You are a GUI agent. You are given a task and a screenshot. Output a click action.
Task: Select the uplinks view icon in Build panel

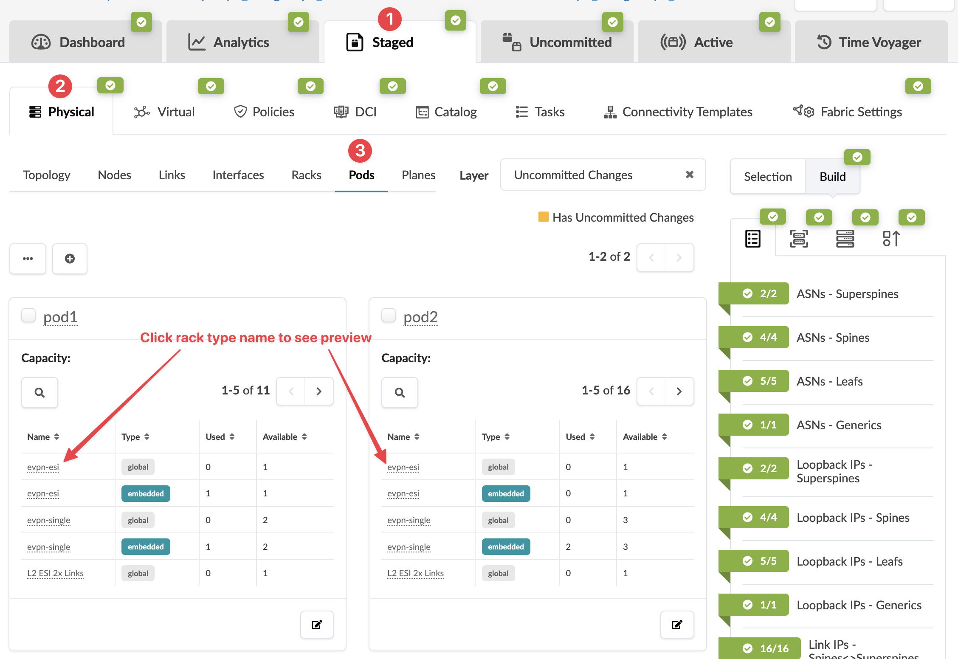click(x=891, y=239)
